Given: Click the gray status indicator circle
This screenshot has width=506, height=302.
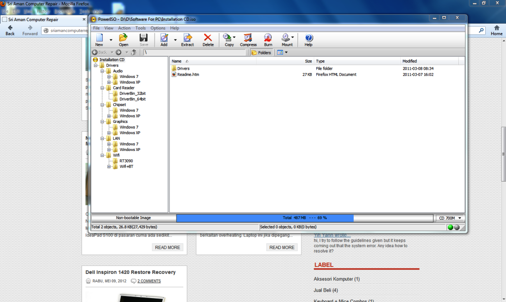Looking at the screenshot, I should 457,227.
